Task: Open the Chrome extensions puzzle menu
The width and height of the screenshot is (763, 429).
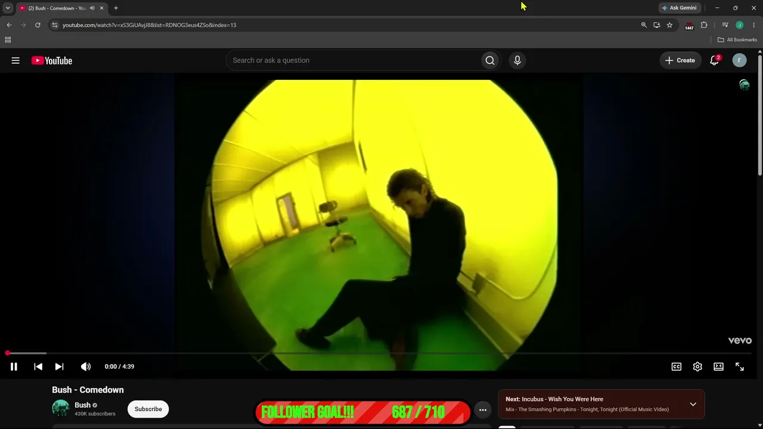Action: pos(704,25)
